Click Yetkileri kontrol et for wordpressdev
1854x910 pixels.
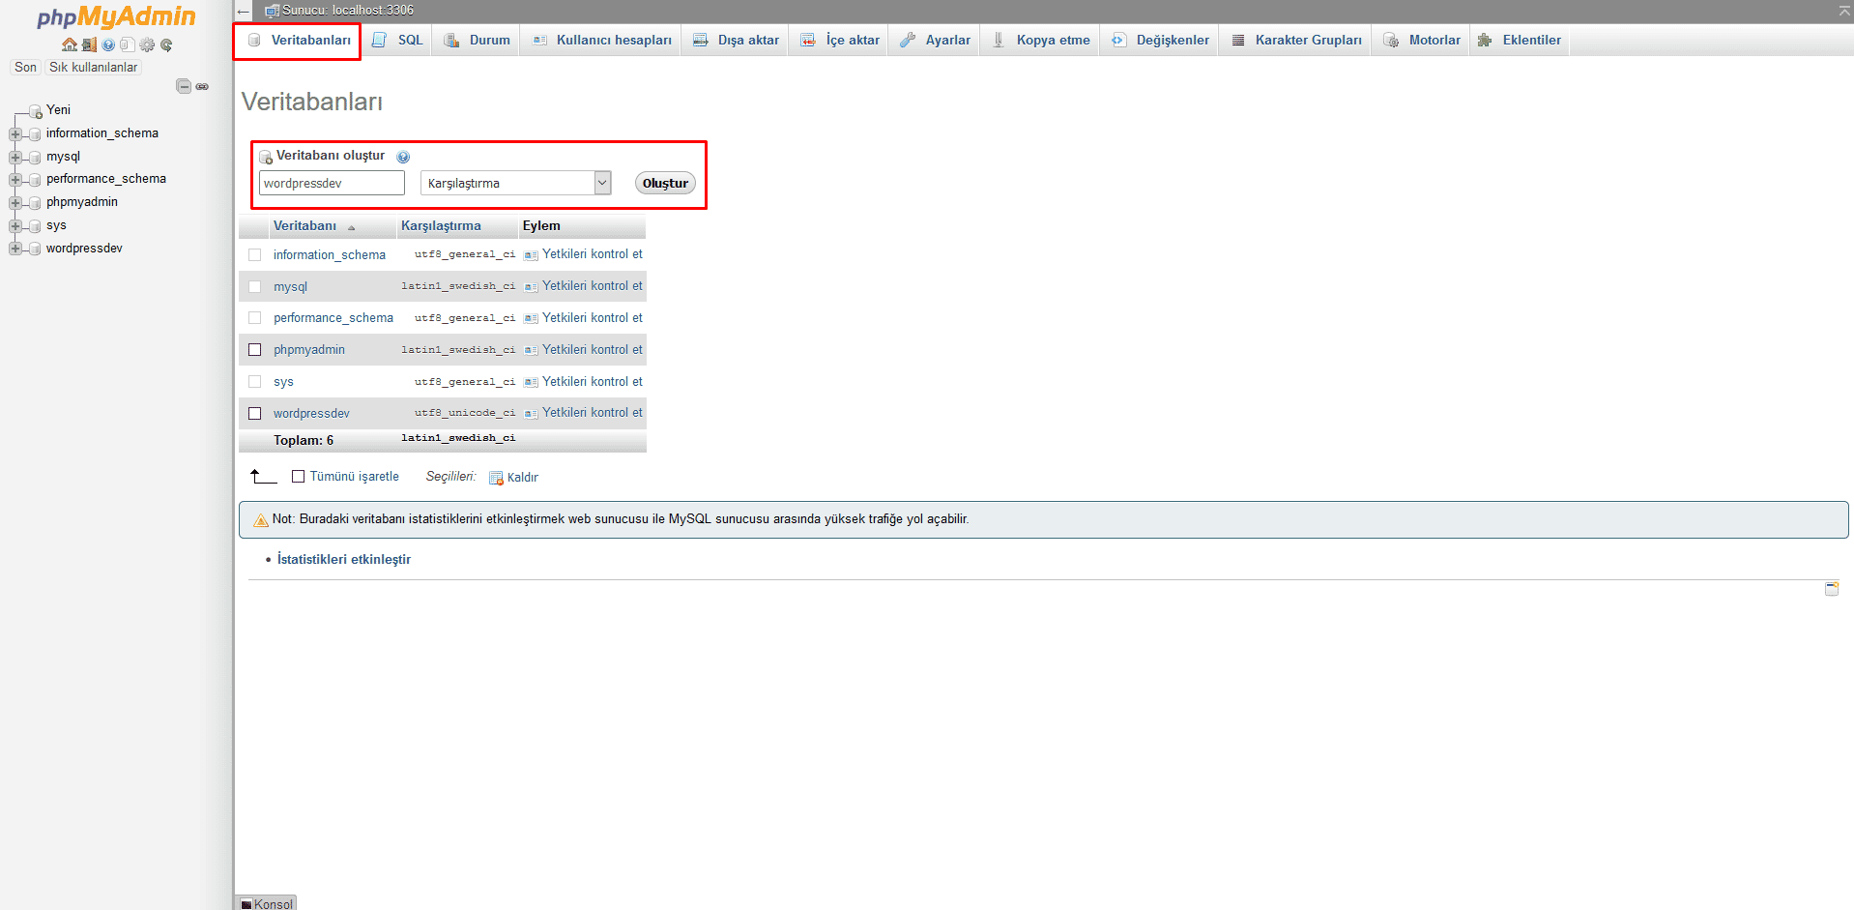tap(592, 413)
